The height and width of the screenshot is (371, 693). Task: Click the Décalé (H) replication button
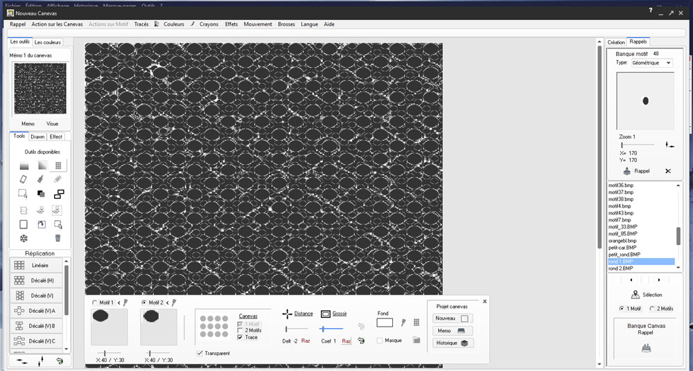(x=38, y=280)
